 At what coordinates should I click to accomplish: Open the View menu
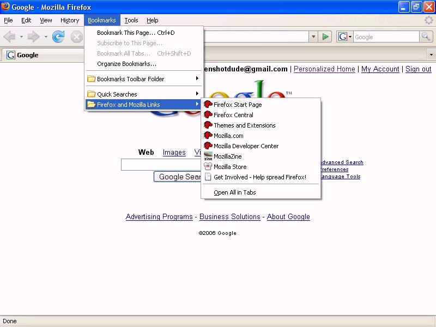pos(46,20)
